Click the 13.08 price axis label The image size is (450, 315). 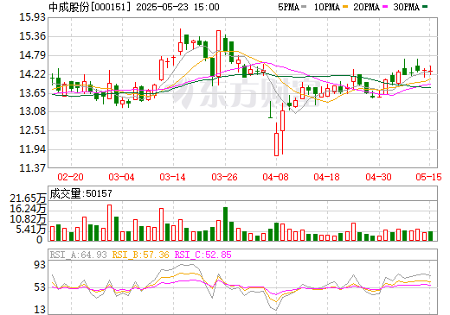pyautogui.click(x=33, y=111)
